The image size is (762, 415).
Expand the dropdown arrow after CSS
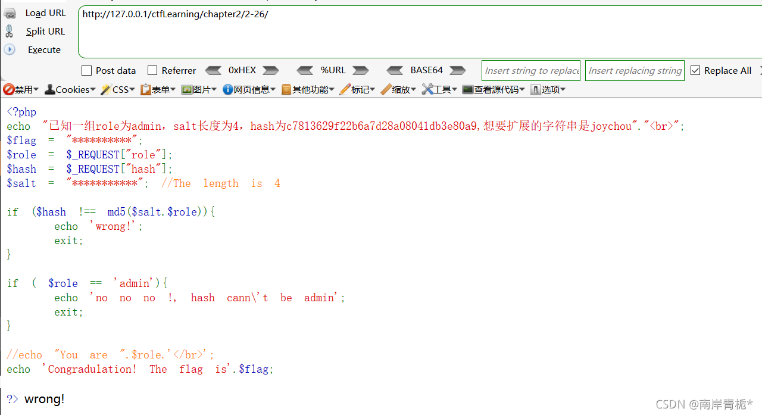(x=132, y=90)
